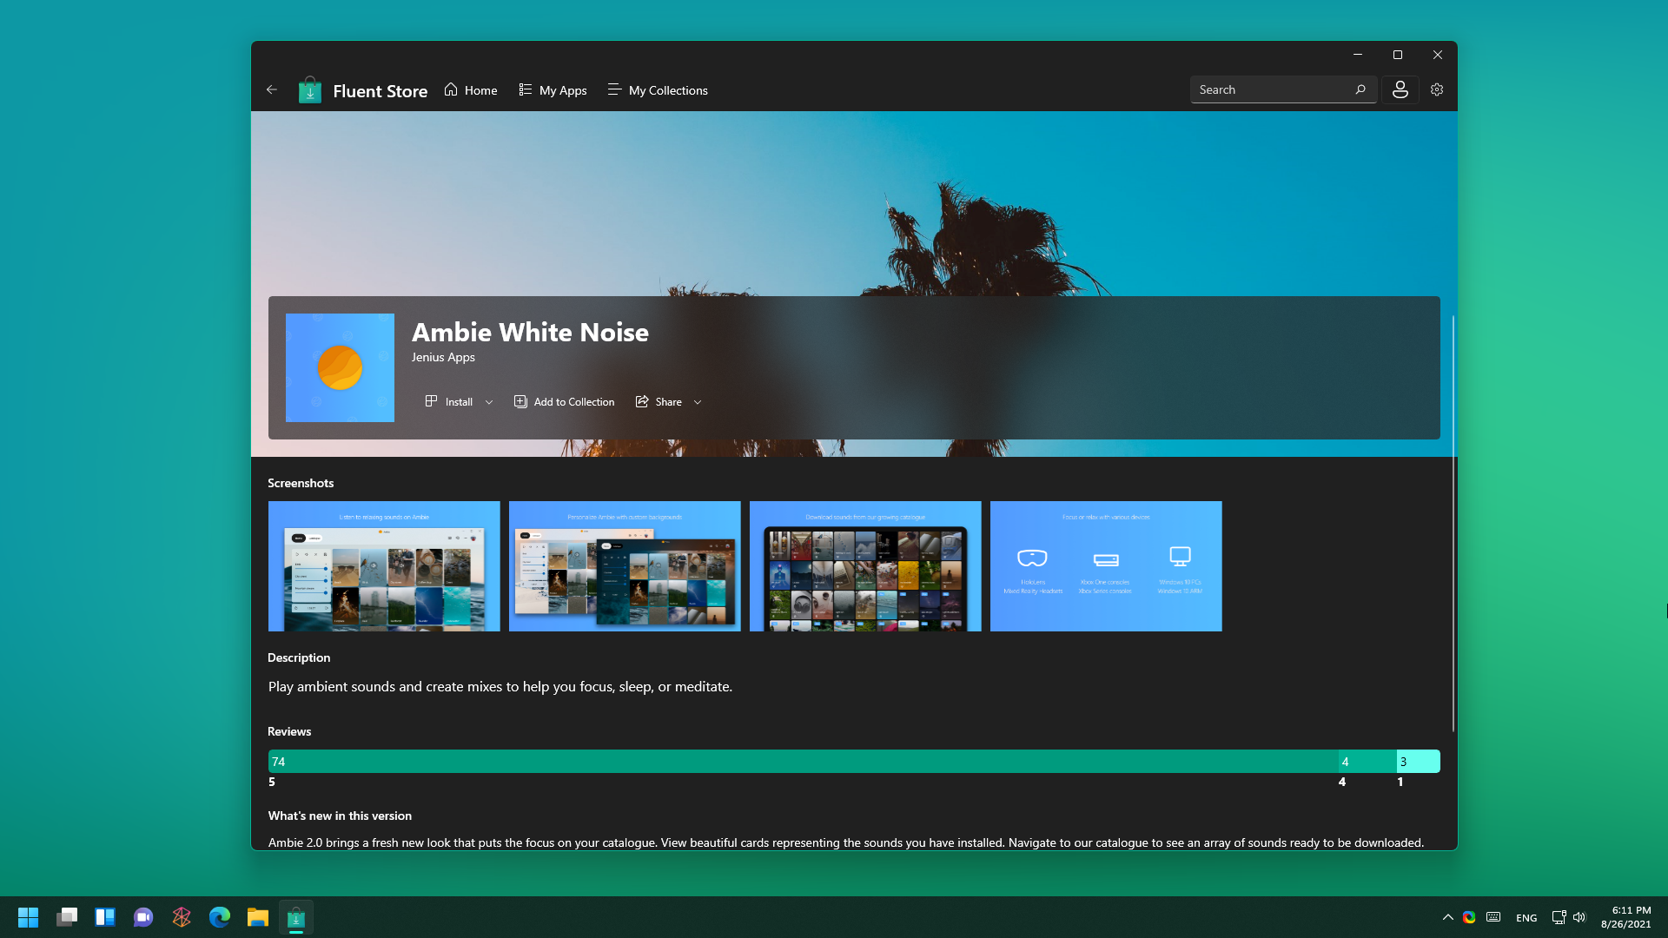Viewport: 1668px width, 938px height.
Task: Open File Explorer from the taskbar
Action: [x=257, y=917]
